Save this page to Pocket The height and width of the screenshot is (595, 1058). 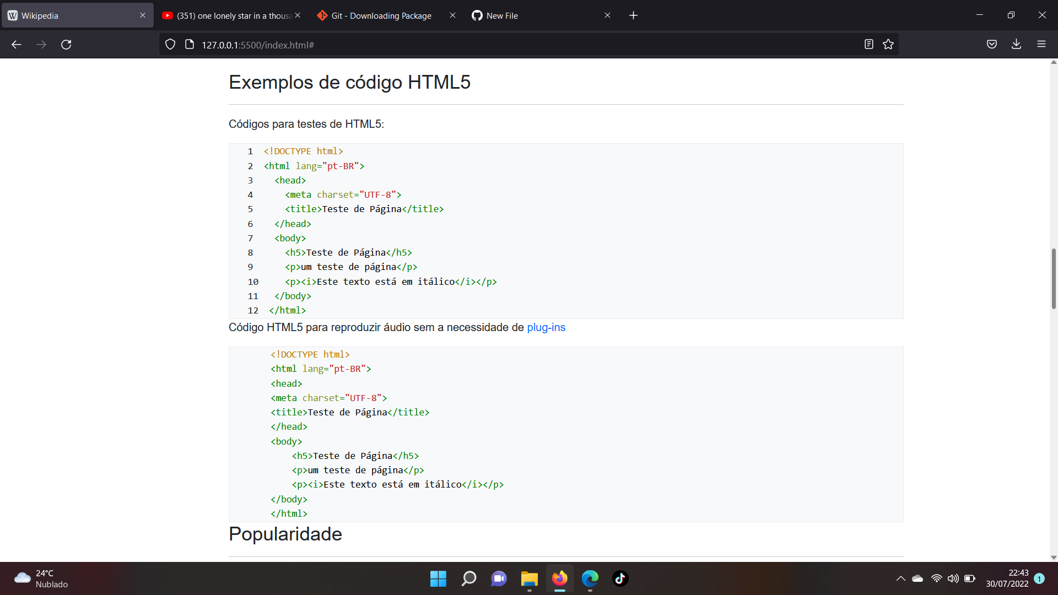(x=991, y=44)
